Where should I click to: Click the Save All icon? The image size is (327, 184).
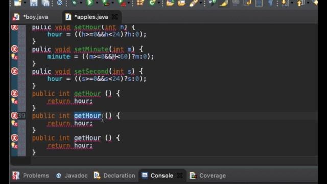tap(45, 3)
